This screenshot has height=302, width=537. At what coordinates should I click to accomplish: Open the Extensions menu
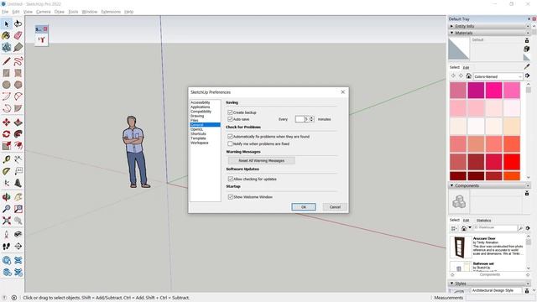coord(111,12)
